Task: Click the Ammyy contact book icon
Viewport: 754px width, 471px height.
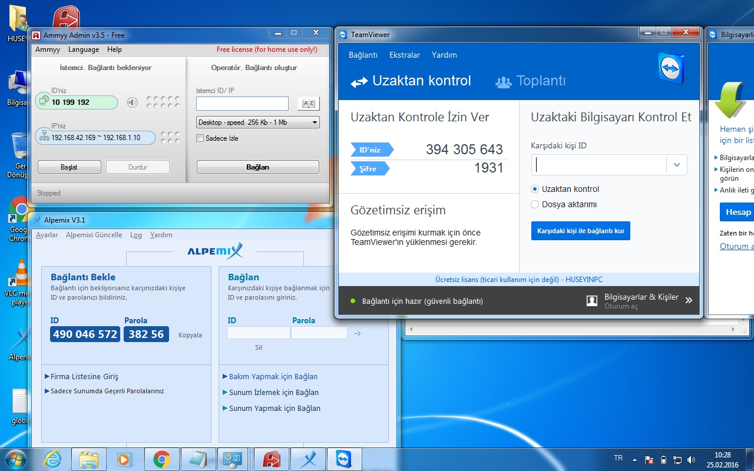Action: point(308,104)
